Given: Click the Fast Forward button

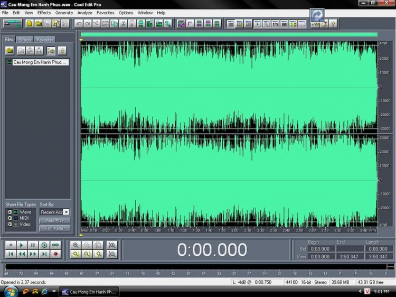Looking at the screenshot, I should [x=33, y=254].
